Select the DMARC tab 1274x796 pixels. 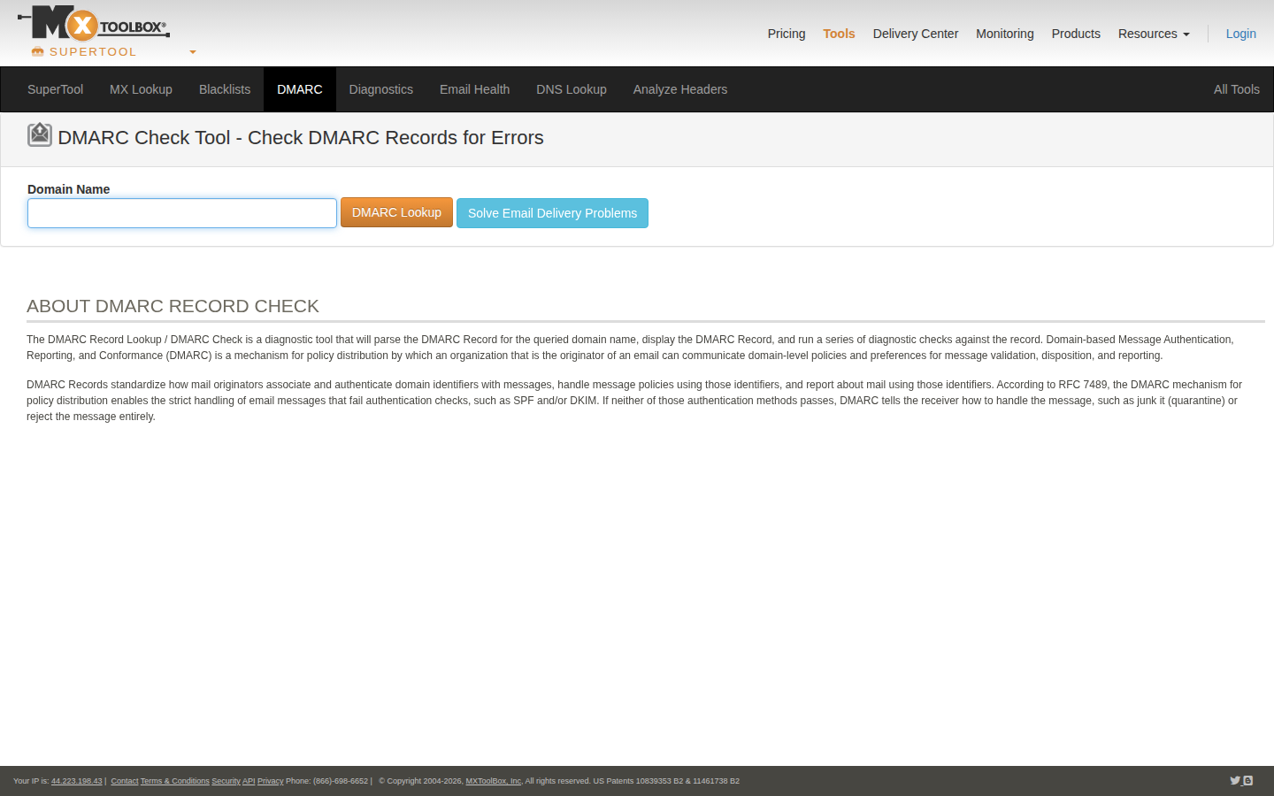[x=300, y=89]
